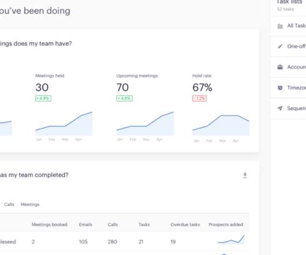
Task: Open the One-off tasks list
Action: pos(289,46)
